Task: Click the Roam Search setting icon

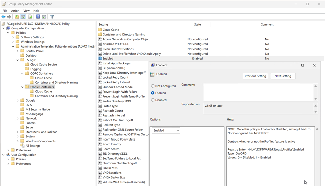Action: pyautogui.click(x=100, y=149)
